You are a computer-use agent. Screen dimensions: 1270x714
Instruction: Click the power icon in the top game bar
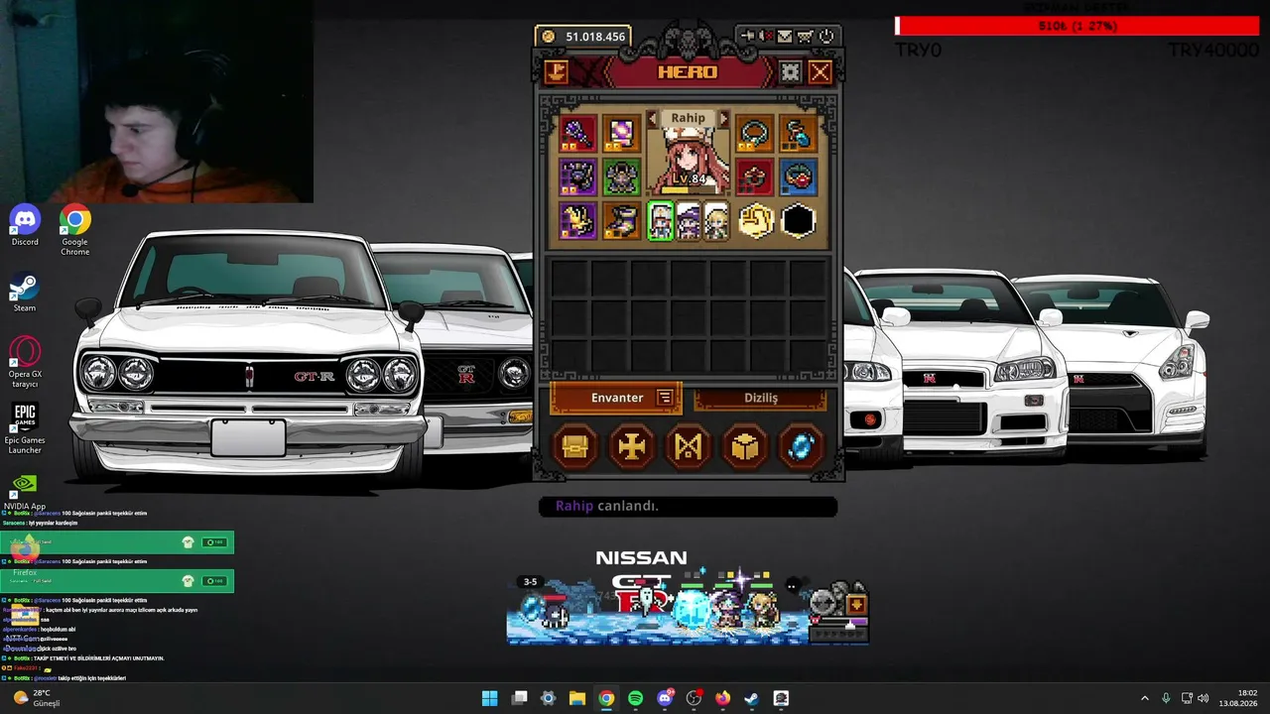(x=825, y=37)
